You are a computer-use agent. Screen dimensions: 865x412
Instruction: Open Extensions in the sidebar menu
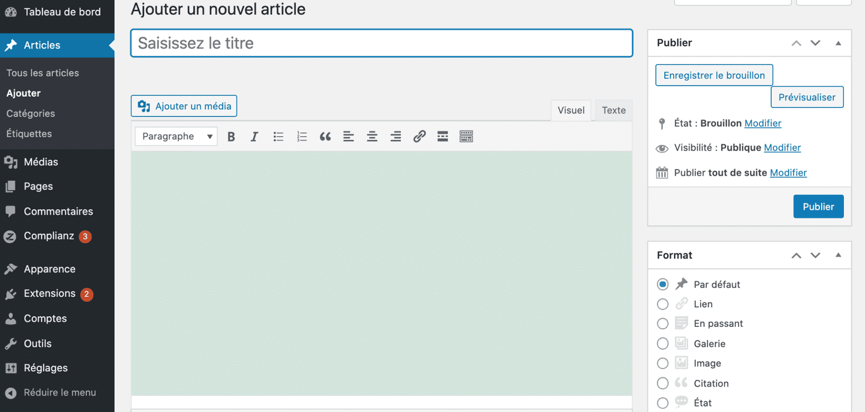click(49, 294)
